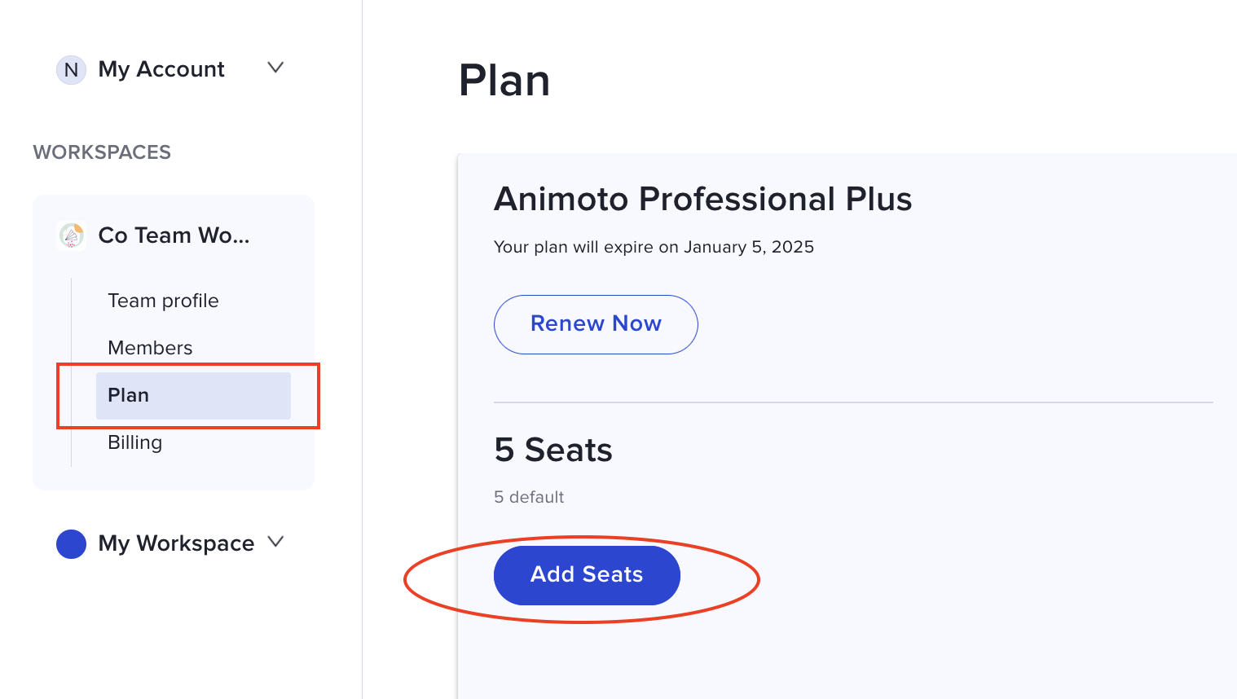1237x699 pixels.
Task: Click the My Workspace label
Action: point(176,543)
